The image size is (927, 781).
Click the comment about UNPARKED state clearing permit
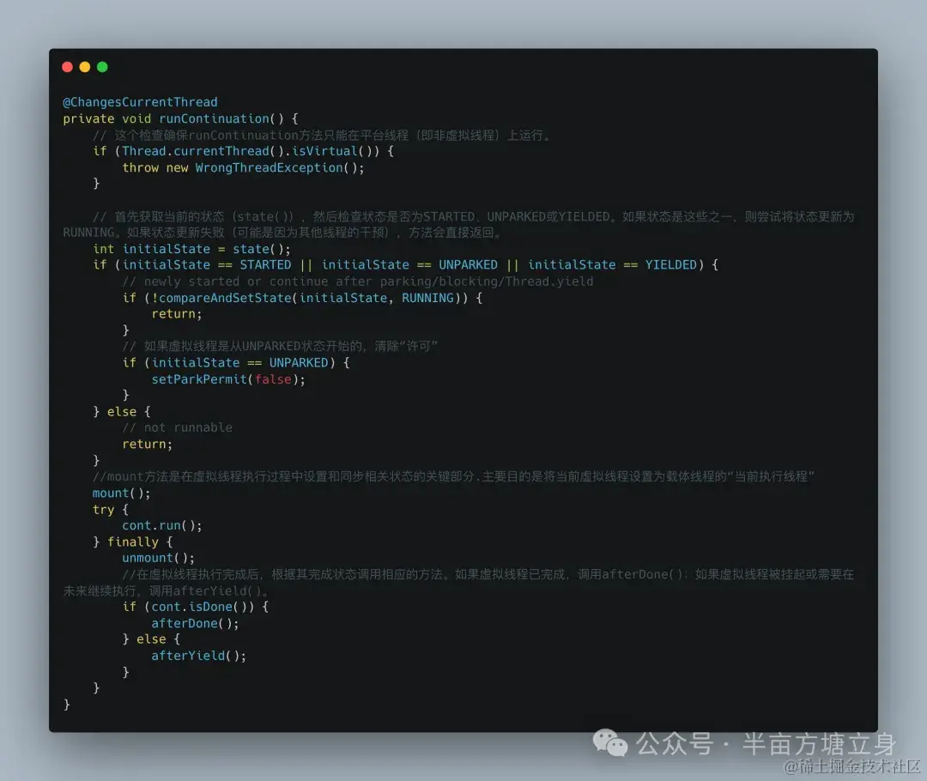pos(280,346)
